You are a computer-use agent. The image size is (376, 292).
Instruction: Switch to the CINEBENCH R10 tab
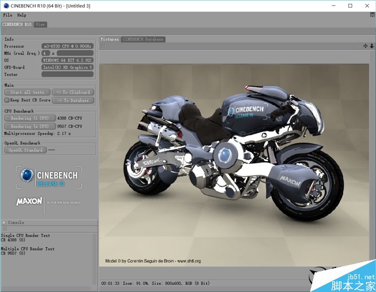click(x=17, y=24)
